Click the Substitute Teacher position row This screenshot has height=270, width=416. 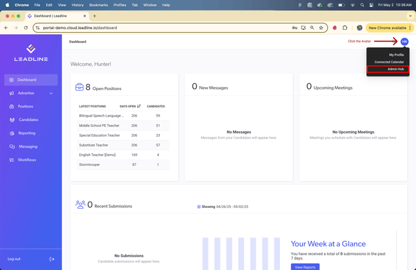123,145
